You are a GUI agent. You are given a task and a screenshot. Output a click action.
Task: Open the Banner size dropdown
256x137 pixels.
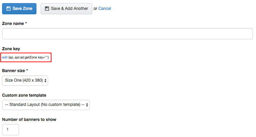tap(25, 81)
